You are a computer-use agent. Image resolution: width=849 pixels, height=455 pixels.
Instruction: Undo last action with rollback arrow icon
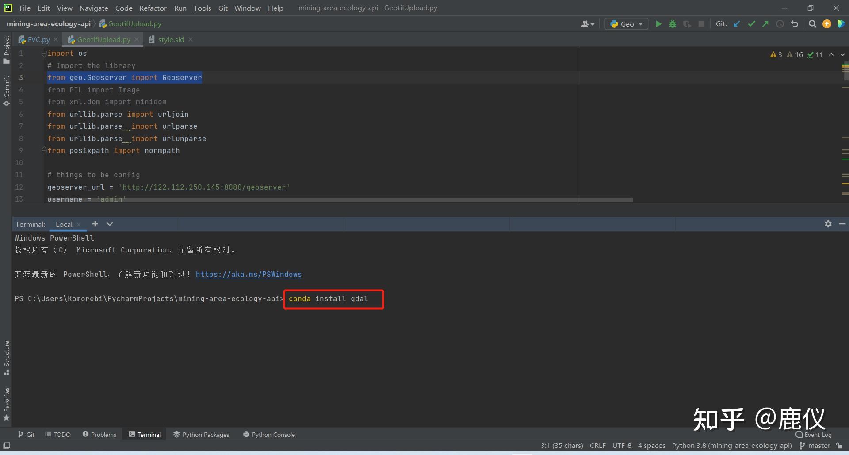click(795, 24)
